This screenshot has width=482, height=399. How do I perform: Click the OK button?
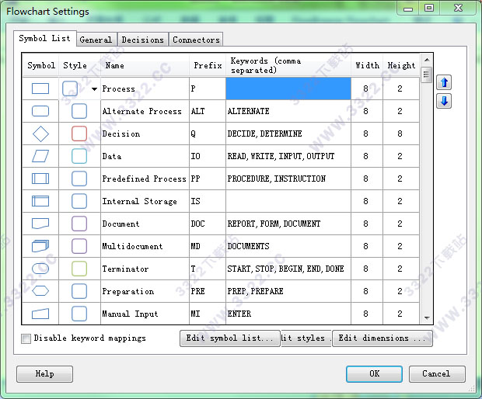pyautogui.click(x=374, y=373)
